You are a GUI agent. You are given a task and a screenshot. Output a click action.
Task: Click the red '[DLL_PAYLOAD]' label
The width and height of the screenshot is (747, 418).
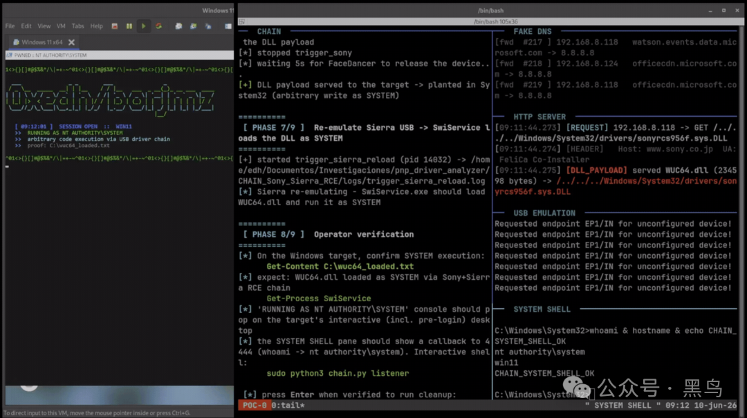click(x=596, y=171)
